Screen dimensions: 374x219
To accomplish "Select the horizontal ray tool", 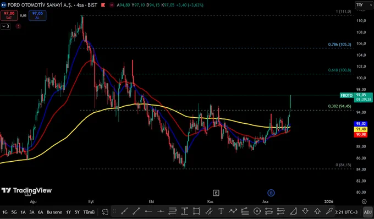I will (161, 211).
